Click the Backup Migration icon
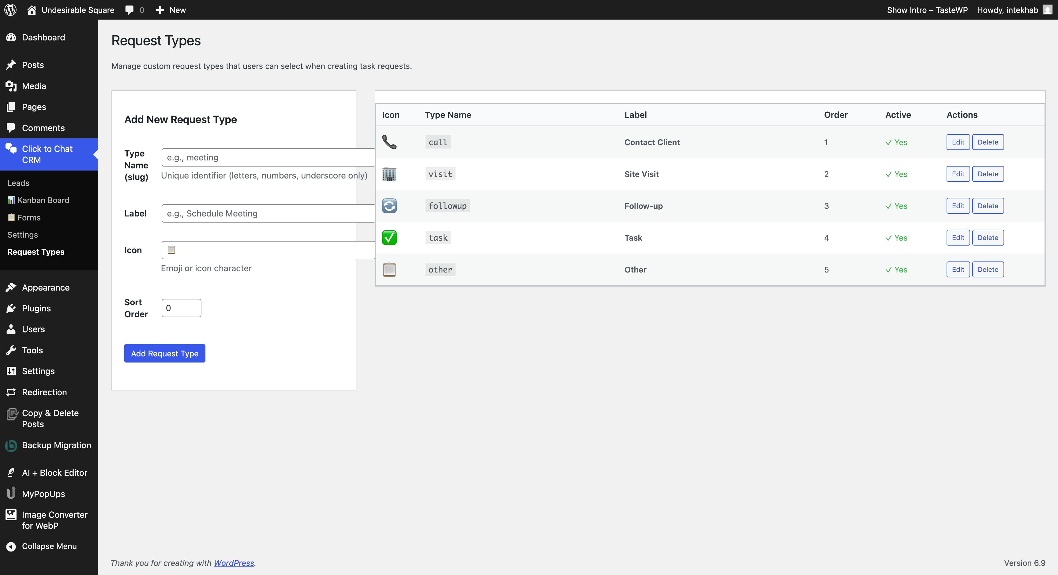The height and width of the screenshot is (575, 1058). click(x=11, y=445)
